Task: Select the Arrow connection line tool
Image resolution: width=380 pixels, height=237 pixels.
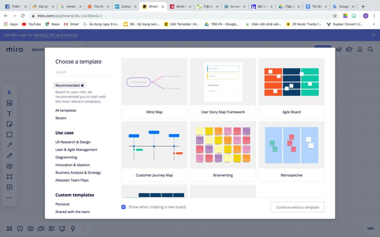Action: pos(9,145)
